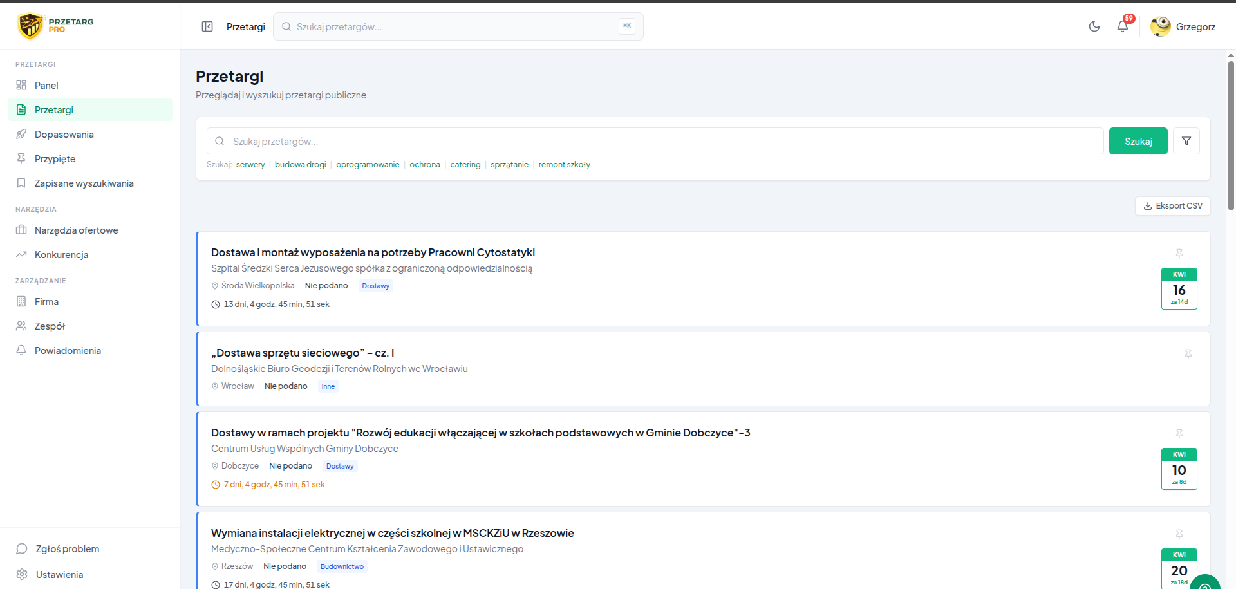1236x589 pixels.
Task: Click the keyboard shortcut hint in top search
Action: click(x=627, y=26)
